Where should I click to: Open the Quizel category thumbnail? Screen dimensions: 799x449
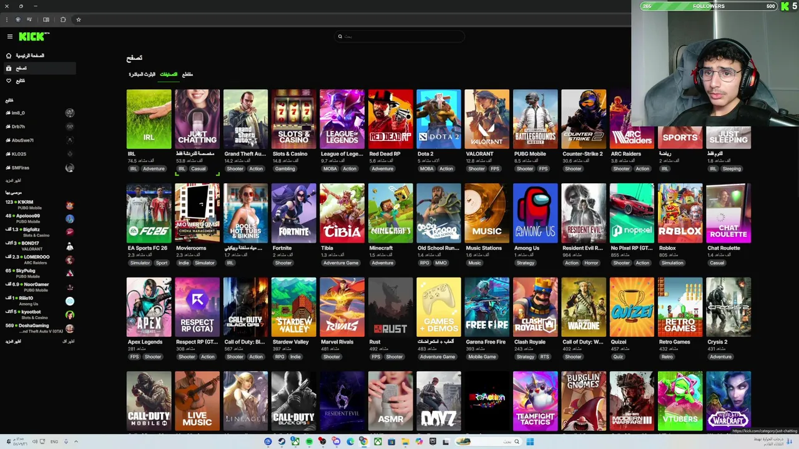pos(632,307)
